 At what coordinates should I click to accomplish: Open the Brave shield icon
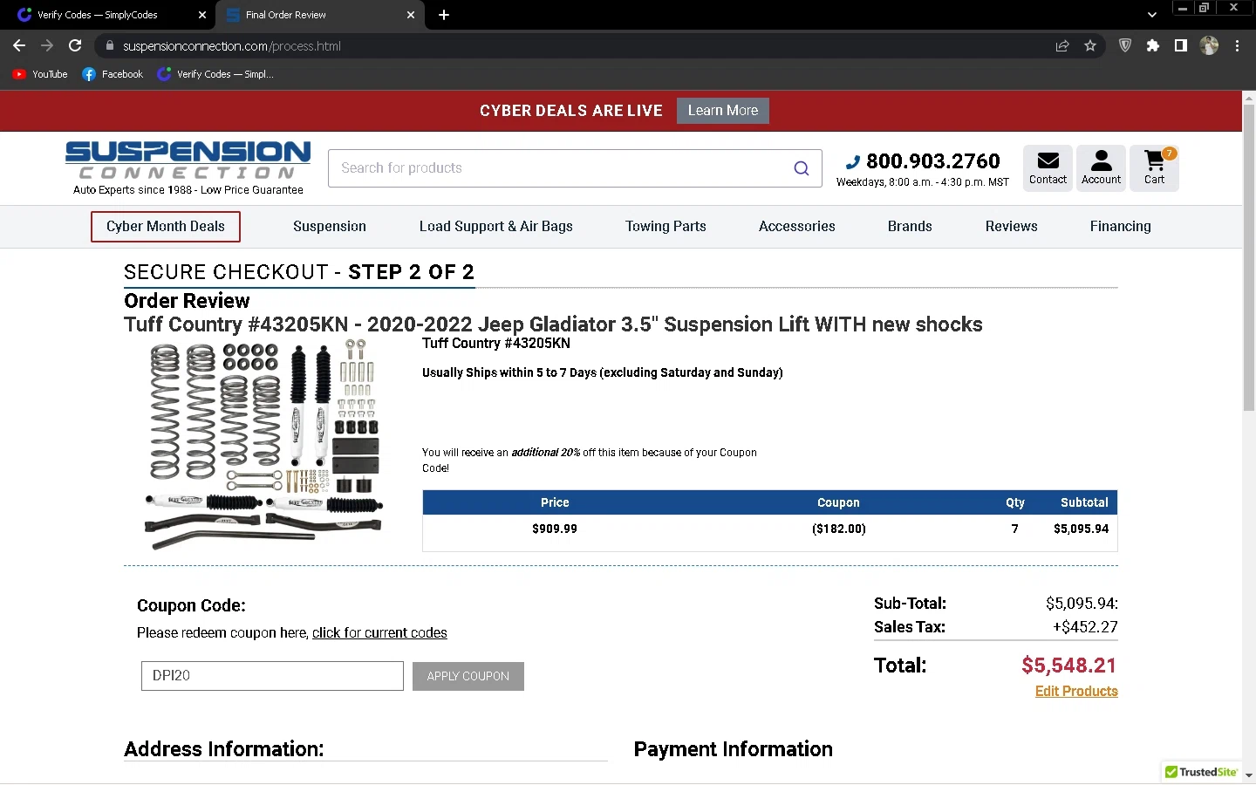point(1125,46)
